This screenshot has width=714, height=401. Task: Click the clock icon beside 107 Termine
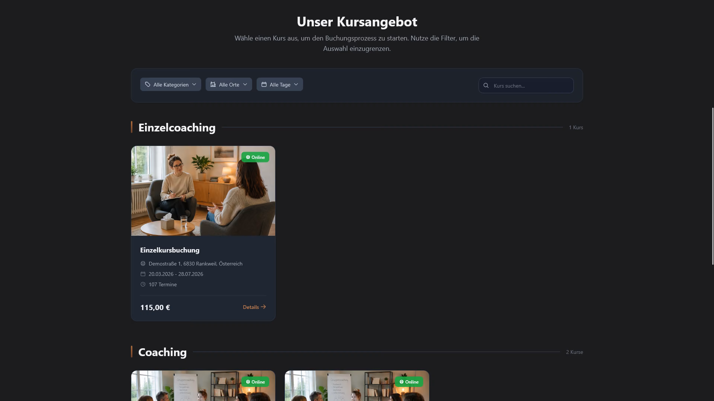pyautogui.click(x=143, y=284)
